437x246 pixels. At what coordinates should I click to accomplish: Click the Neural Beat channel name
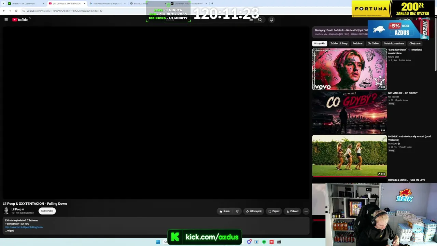pyautogui.click(x=394, y=57)
